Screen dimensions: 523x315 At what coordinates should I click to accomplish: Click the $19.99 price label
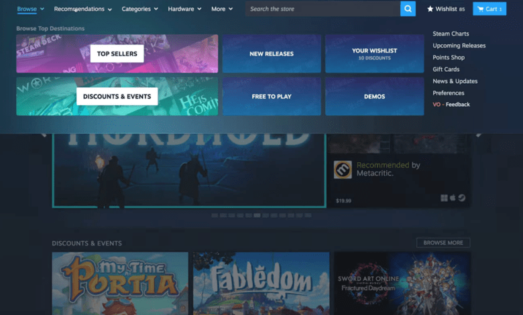[x=343, y=200]
